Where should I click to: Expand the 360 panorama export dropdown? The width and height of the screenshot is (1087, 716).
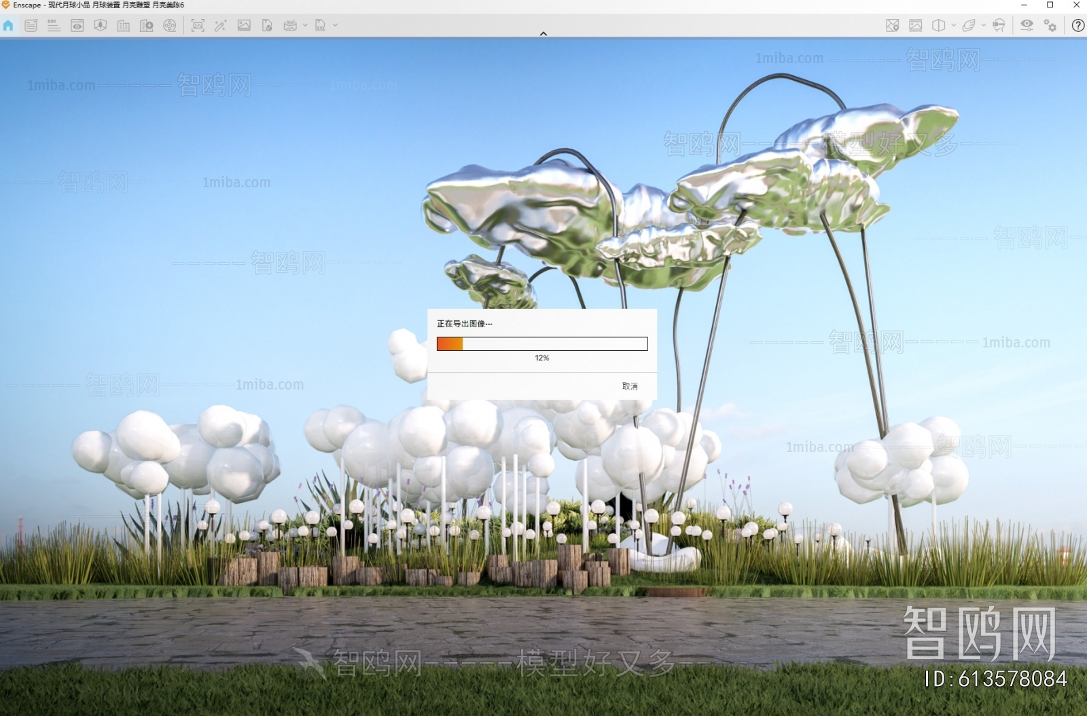tap(305, 26)
